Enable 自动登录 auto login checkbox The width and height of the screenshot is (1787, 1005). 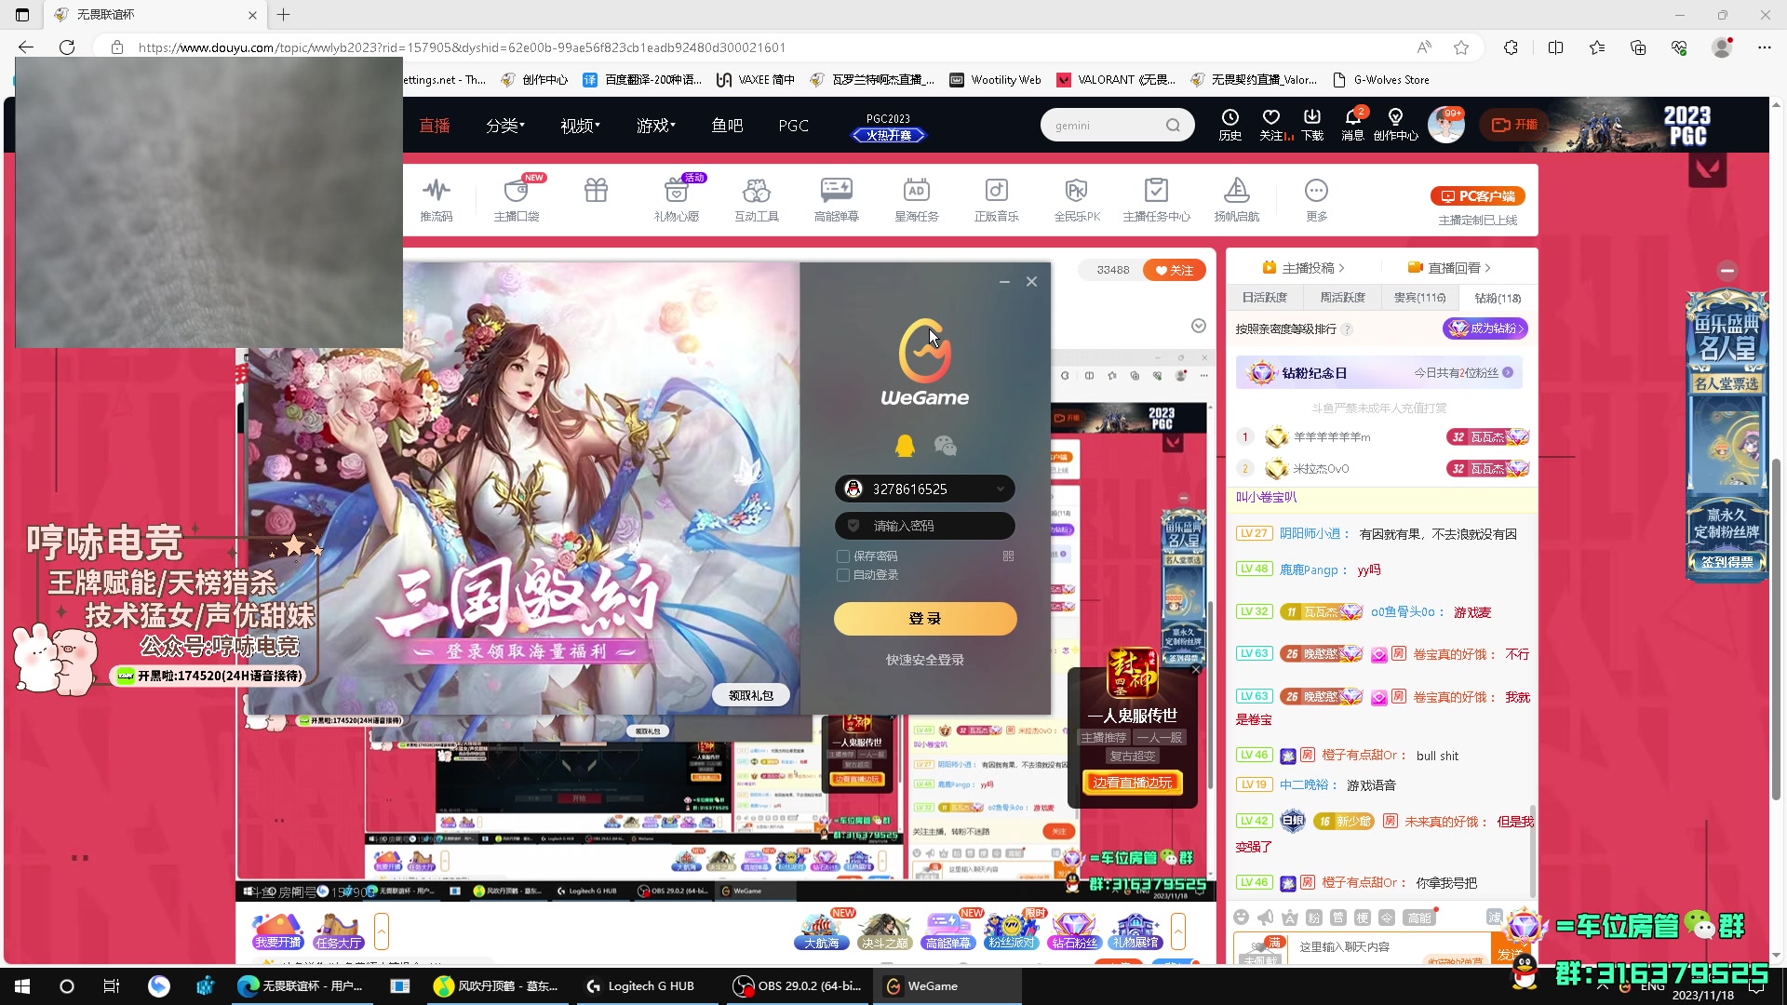843,575
